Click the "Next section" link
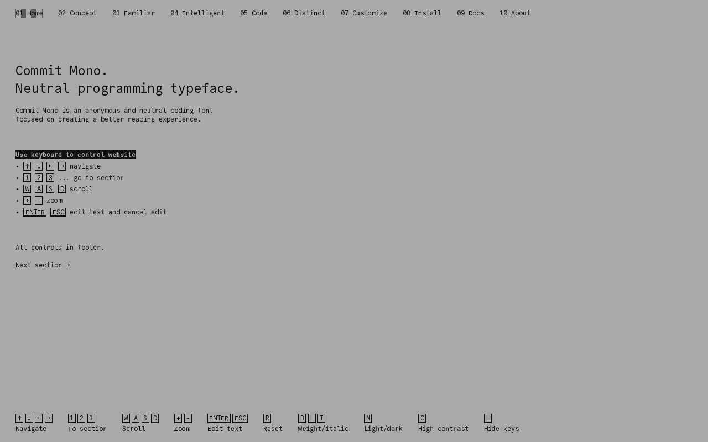Viewport: 708px width, 442px height. (x=43, y=265)
